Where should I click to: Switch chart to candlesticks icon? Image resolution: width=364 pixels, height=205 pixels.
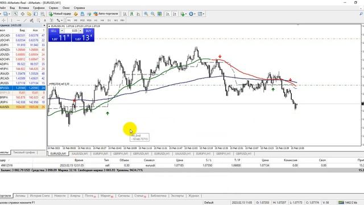click(131, 14)
